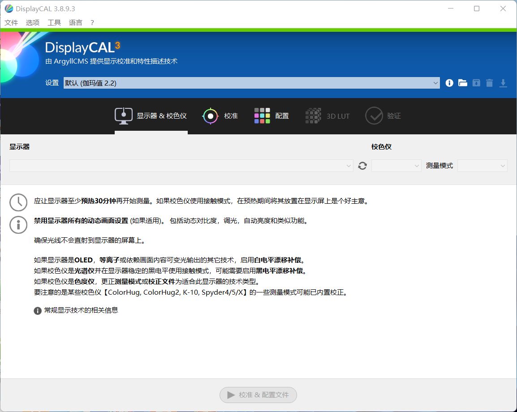
Task: Click the download/install profile icon
Action: (x=503, y=83)
